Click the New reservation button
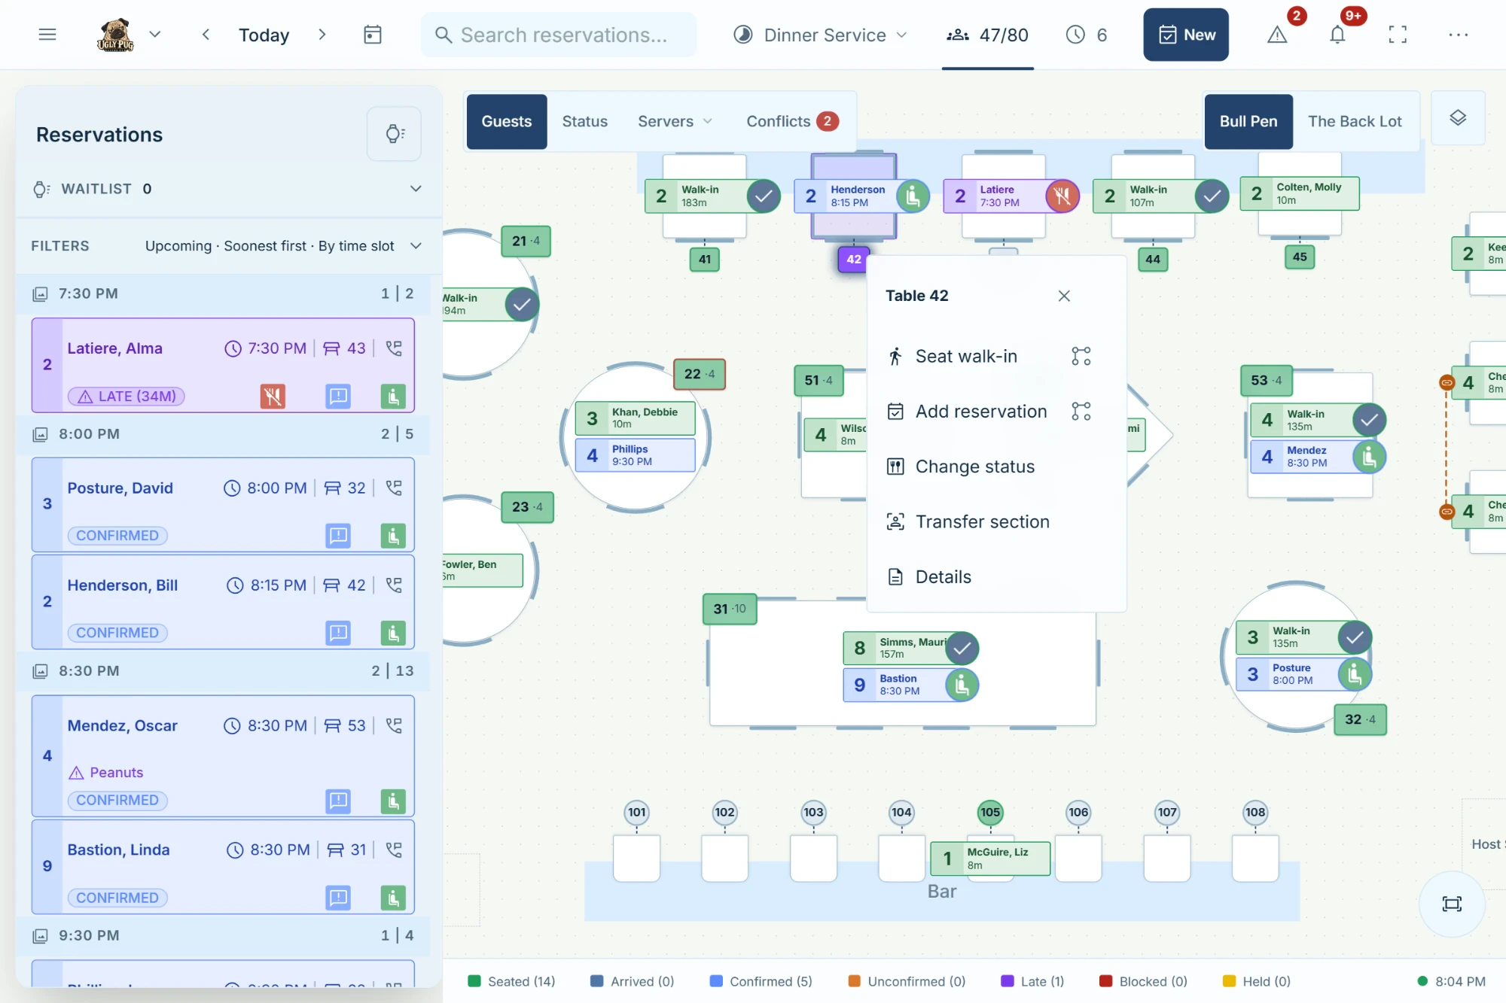The height and width of the screenshot is (1003, 1506). [1186, 35]
